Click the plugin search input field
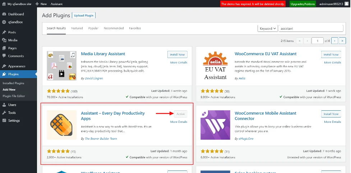Screen dimensions: 351x173 point(311,29)
